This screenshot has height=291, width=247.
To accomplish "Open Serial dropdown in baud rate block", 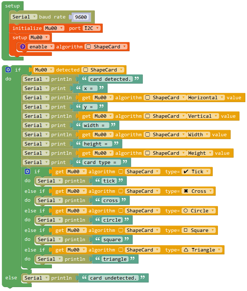I will (24, 17).
